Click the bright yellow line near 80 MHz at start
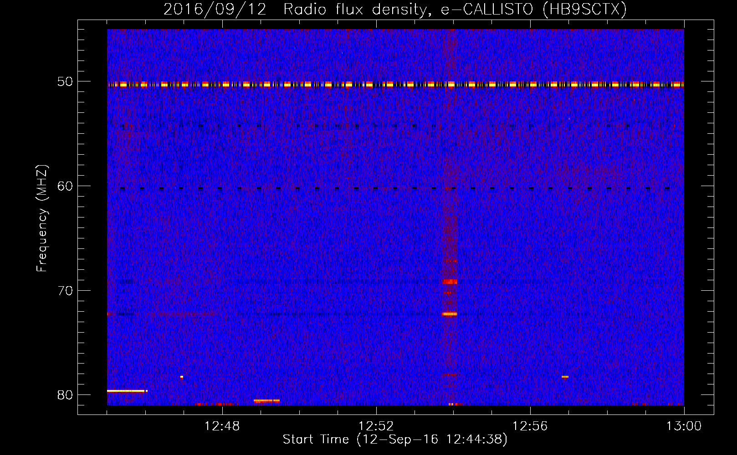The width and height of the screenshot is (737, 455). pos(127,391)
